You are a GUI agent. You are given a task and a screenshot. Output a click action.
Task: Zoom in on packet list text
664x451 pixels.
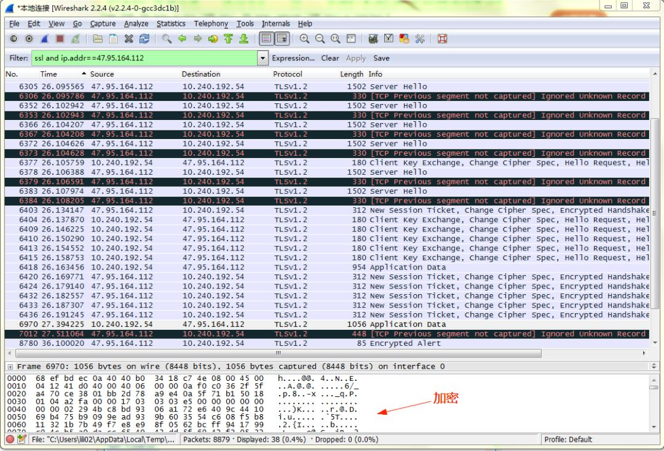coord(304,39)
